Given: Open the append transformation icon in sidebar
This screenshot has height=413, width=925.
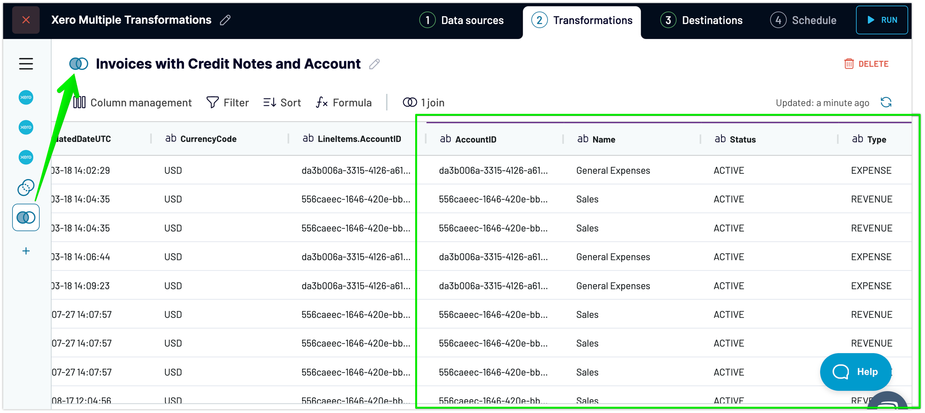Looking at the screenshot, I should coord(26,187).
